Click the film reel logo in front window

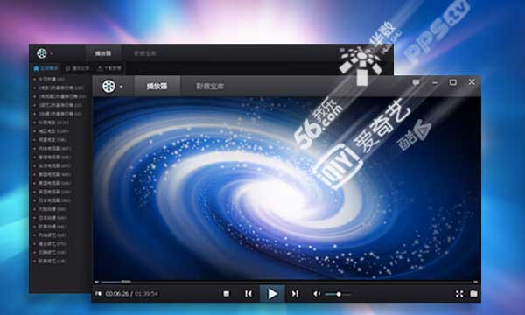tap(108, 86)
